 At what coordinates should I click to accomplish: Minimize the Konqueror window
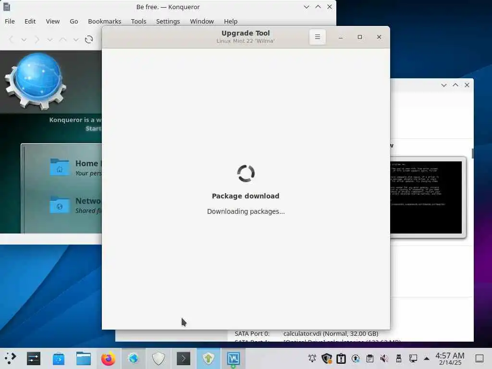306,7
